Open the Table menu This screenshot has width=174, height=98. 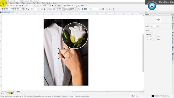(39, 3)
